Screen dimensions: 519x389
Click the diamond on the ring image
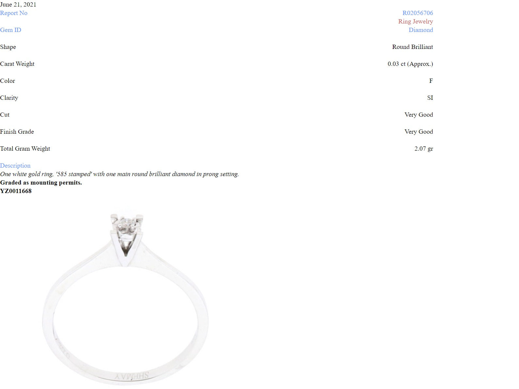[127, 222]
